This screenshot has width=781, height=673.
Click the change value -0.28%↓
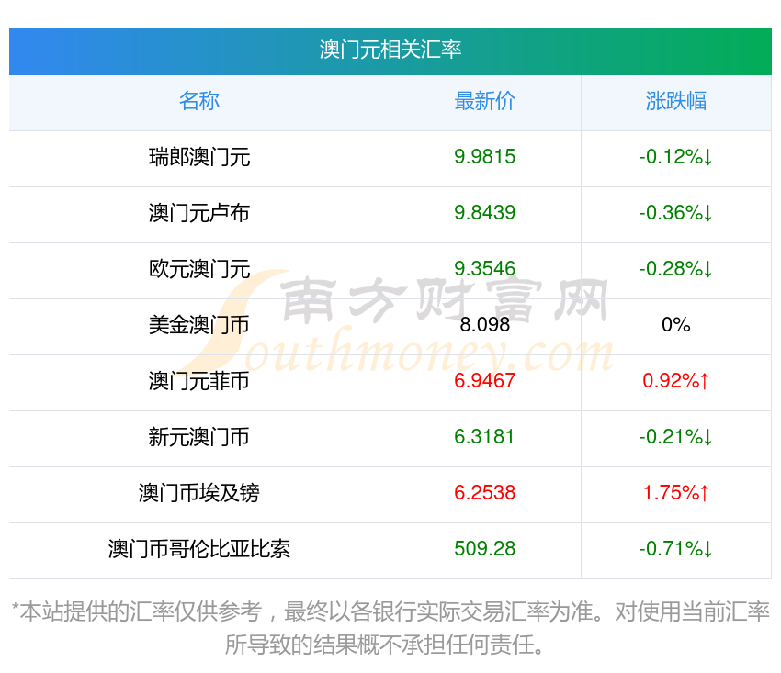coord(676,269)
